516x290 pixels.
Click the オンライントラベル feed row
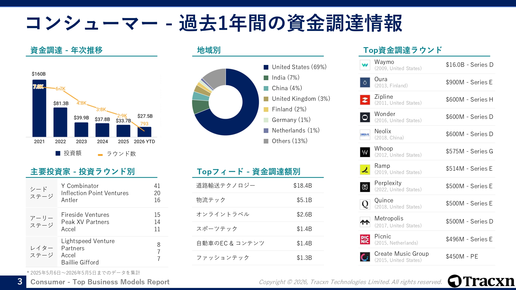tap(258, 214)
